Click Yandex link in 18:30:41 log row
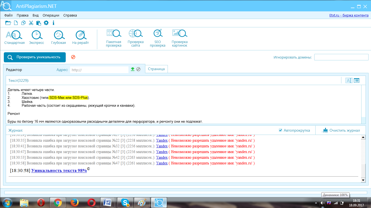Image resolution: width=371 pixels, height=208 pixels. click(x=162, y=146)
